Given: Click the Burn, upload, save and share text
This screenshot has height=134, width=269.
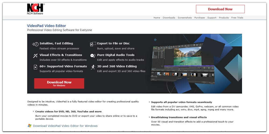Looking at the screenshot, I should click(x=116, y=49).
